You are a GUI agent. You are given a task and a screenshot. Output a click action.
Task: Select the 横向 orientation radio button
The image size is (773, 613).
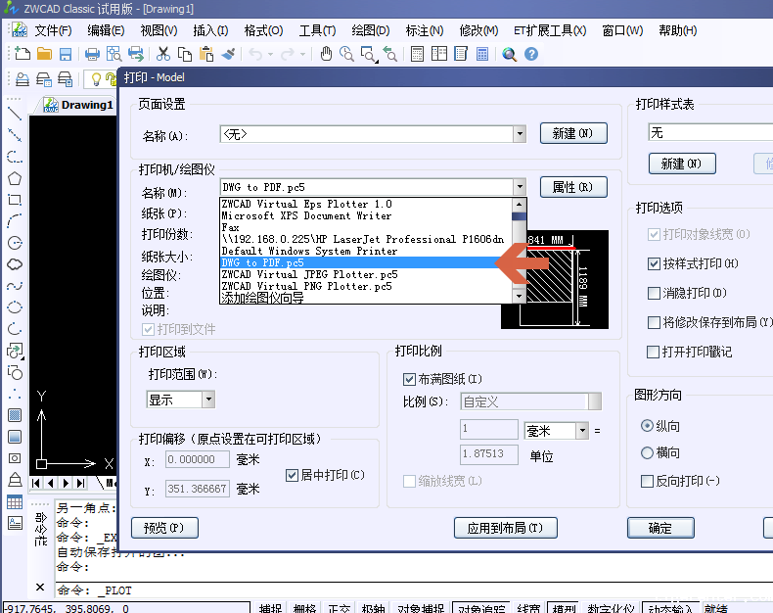click(x=647, y=452)
